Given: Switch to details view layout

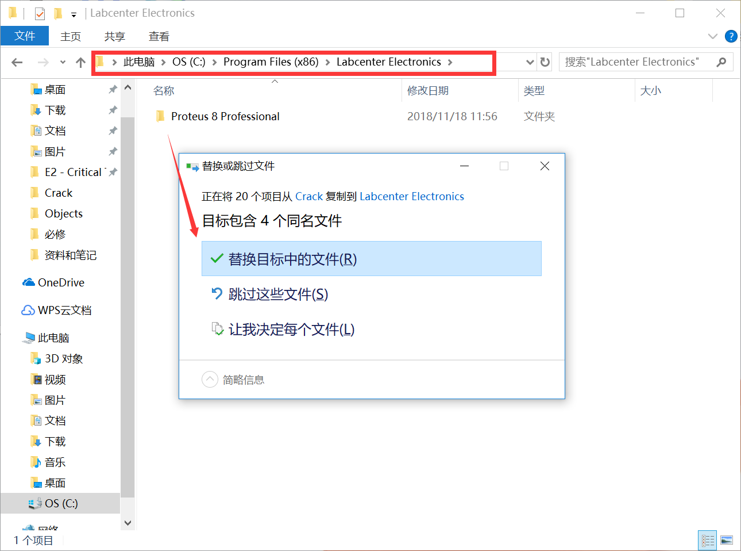Looking at the screenshot, I should (708, 541).
